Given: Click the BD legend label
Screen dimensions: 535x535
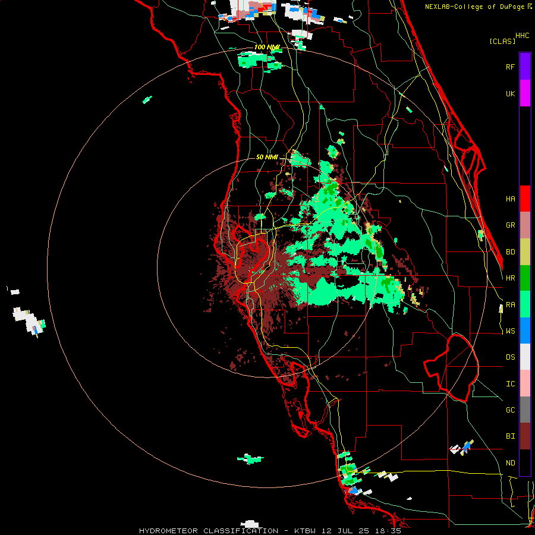Looking at the screenshot, I should tap(510, 252).
